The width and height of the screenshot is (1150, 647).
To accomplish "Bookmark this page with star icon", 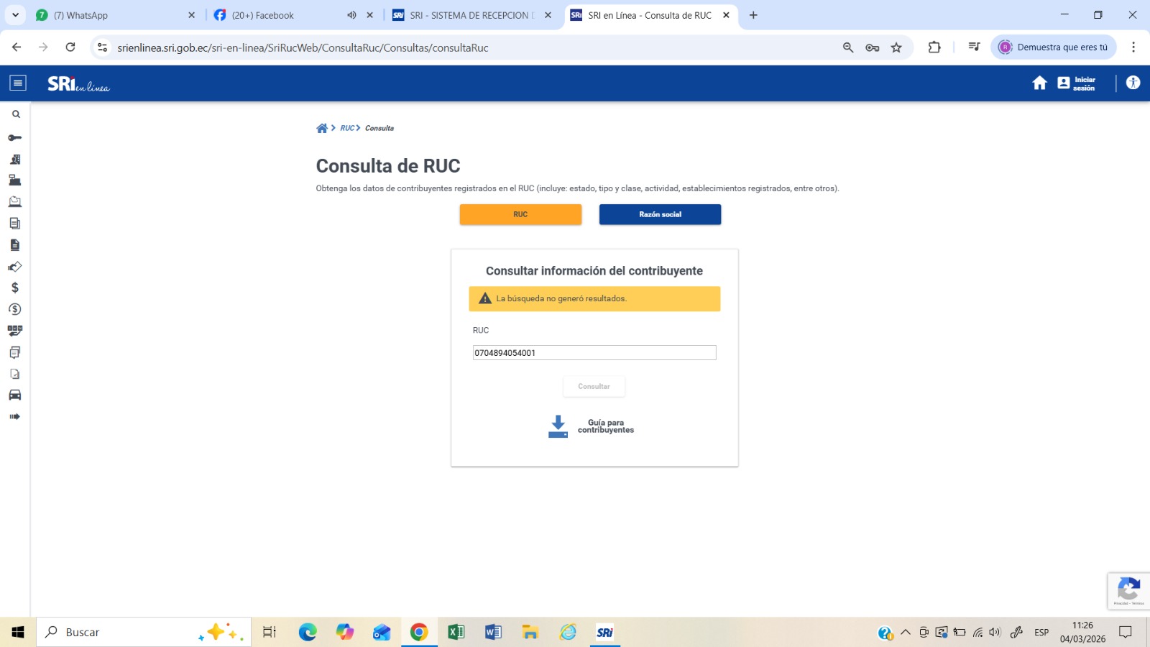I will click(x=896, y=47).
